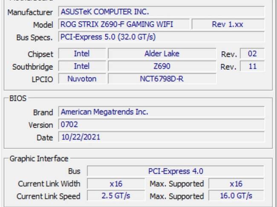Click the Max. Supported link width x16 box
The image size is (277, 207).
(x=236, y=184)
